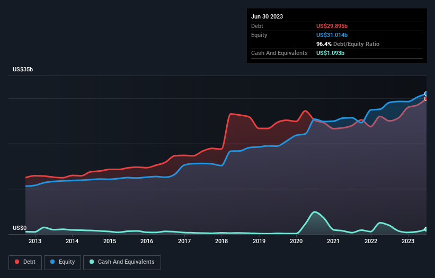Screen dimensions: 435x278
Task: Click the US$35b y-axis label
Action: 23,69
